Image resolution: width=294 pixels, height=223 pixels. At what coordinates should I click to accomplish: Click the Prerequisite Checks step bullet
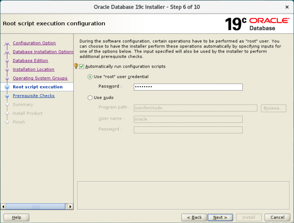click(7, 96)
